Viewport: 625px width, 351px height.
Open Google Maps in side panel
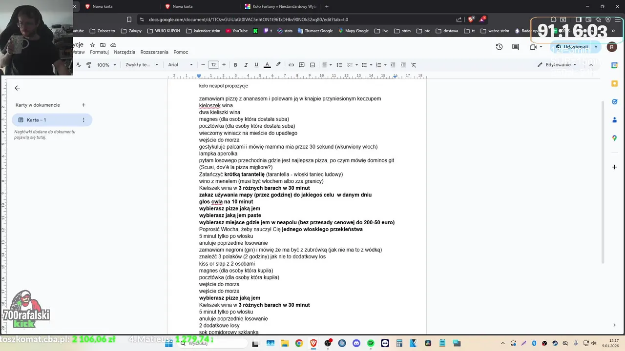click(615, 138)
